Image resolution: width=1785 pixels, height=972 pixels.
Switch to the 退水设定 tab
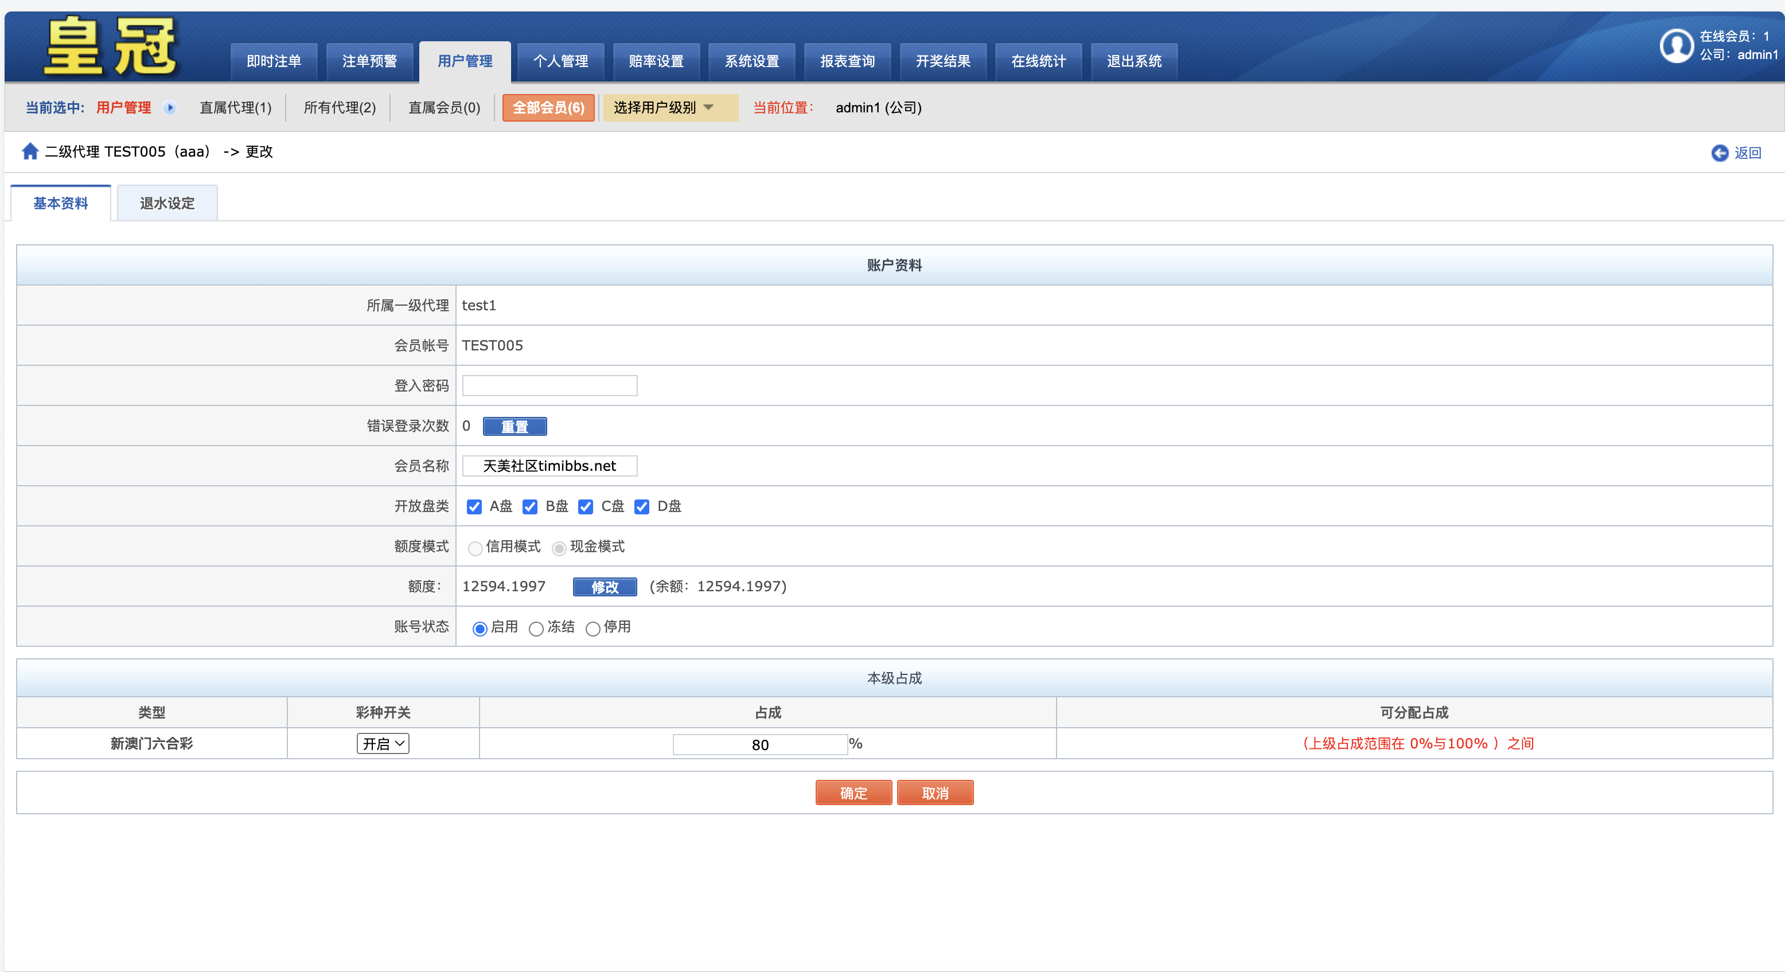(167, 203)
